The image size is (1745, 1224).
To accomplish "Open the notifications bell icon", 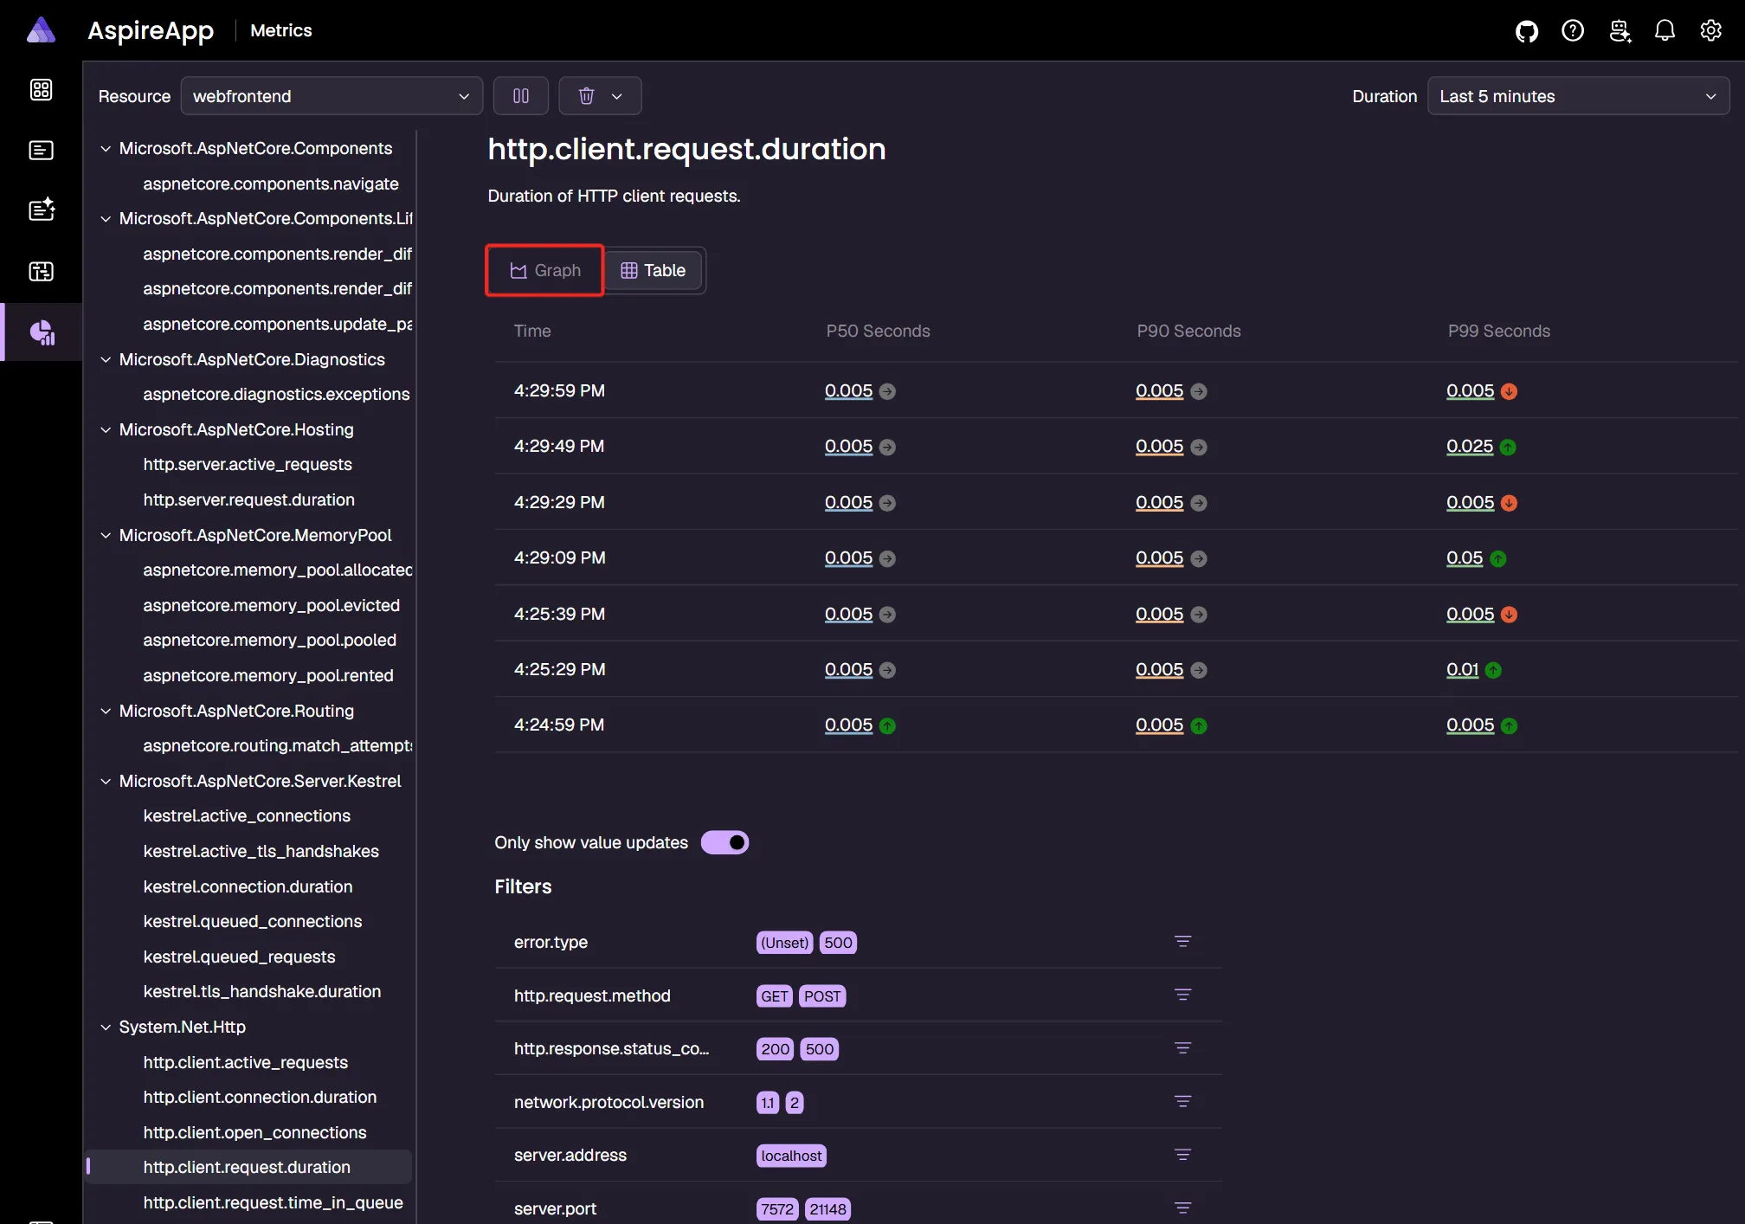I will click(x=1665, y=31).
